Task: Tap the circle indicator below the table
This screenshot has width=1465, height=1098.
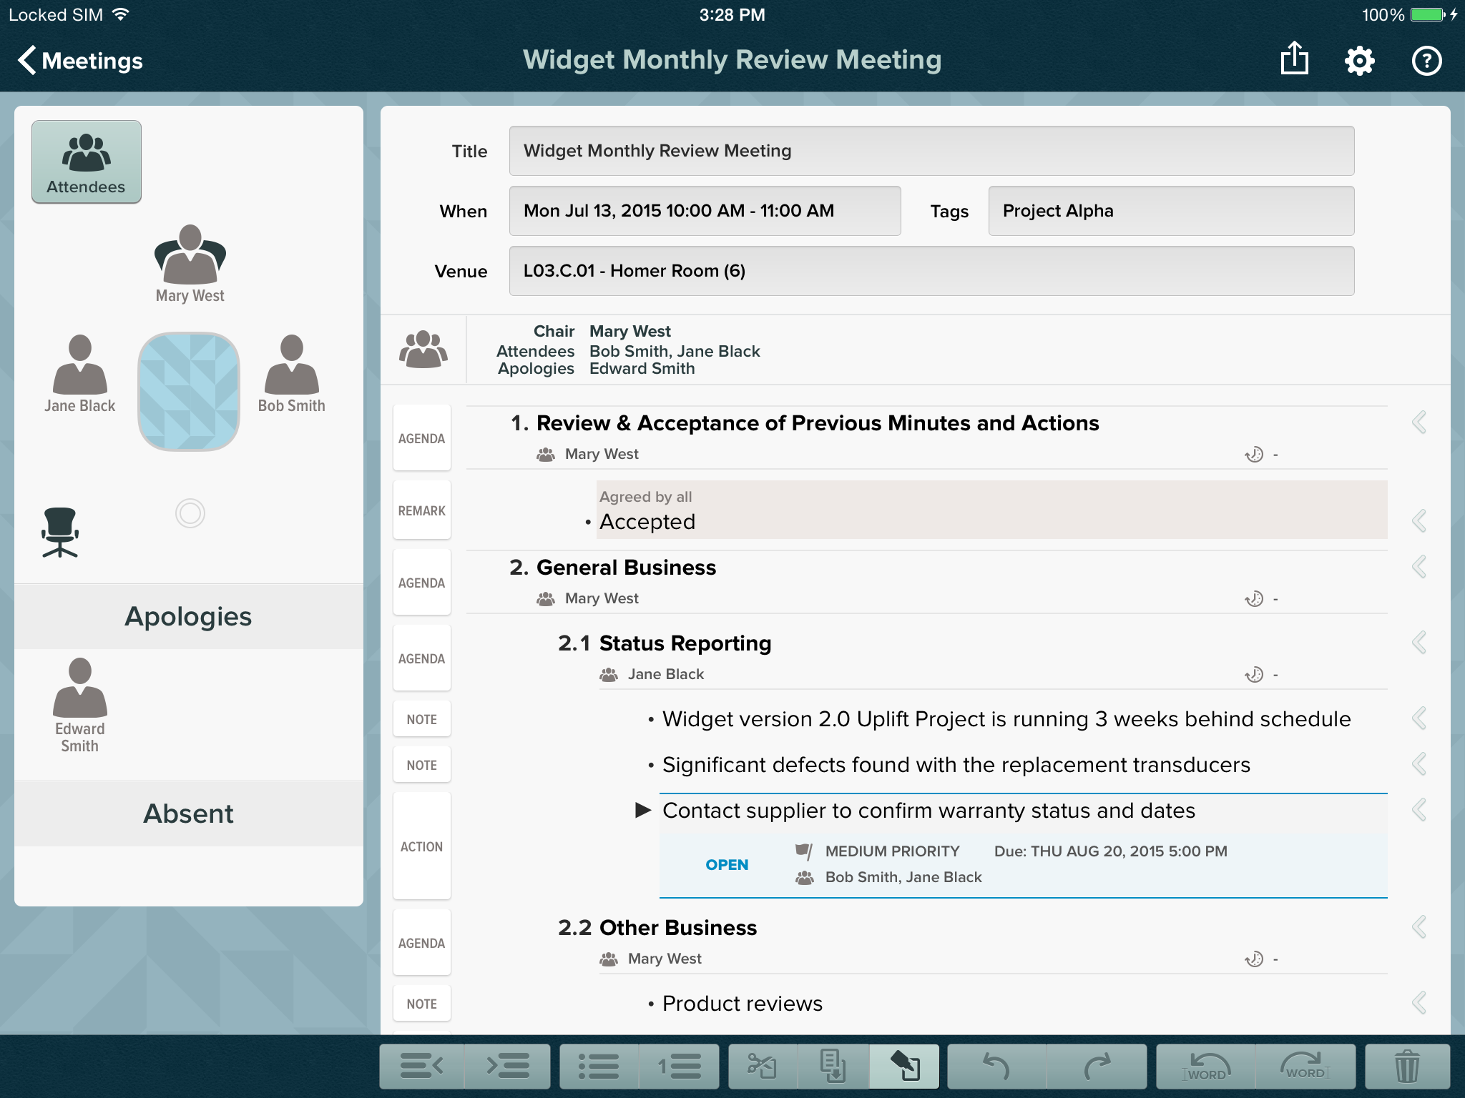Action: (x=190, y=513)
